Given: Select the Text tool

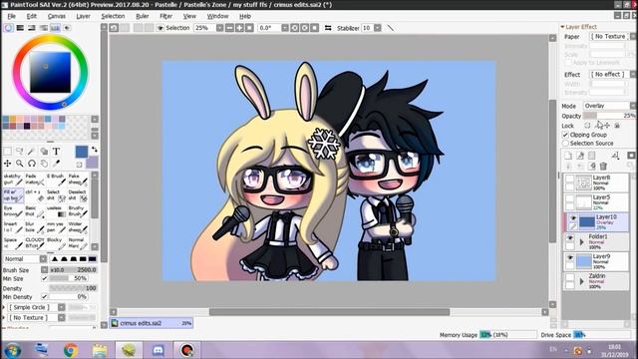Looking at the screenshot, I should pos(56,152).
